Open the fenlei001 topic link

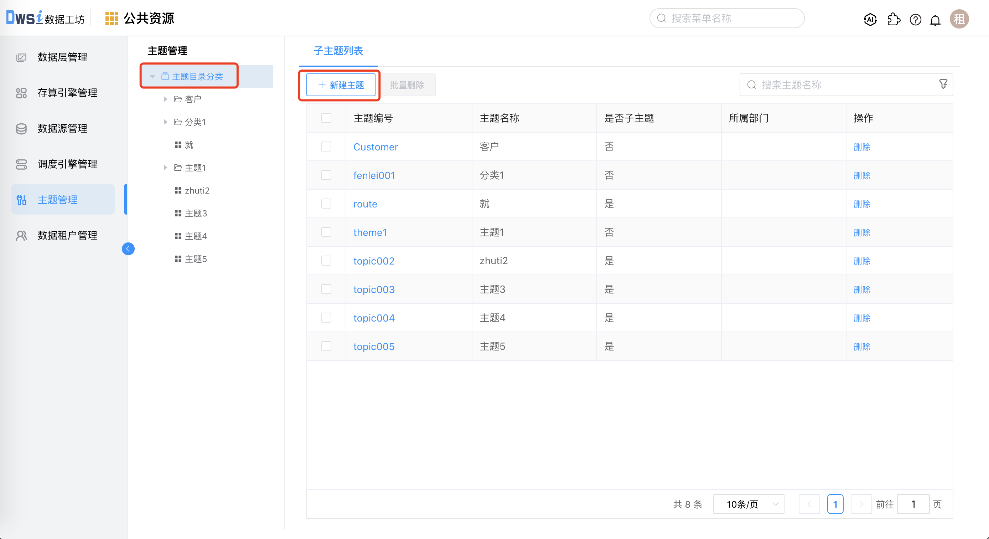coord(374,176)
